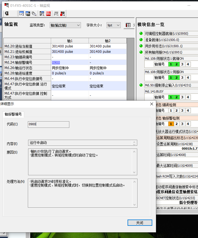Click the module list with magnifier toolbar icon
The image size is (198, 238).
coord(42,13)
